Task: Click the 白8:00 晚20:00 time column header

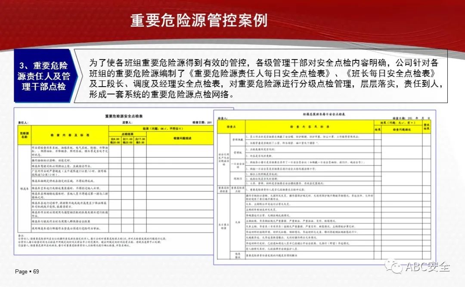Action: tap(115, 140)
